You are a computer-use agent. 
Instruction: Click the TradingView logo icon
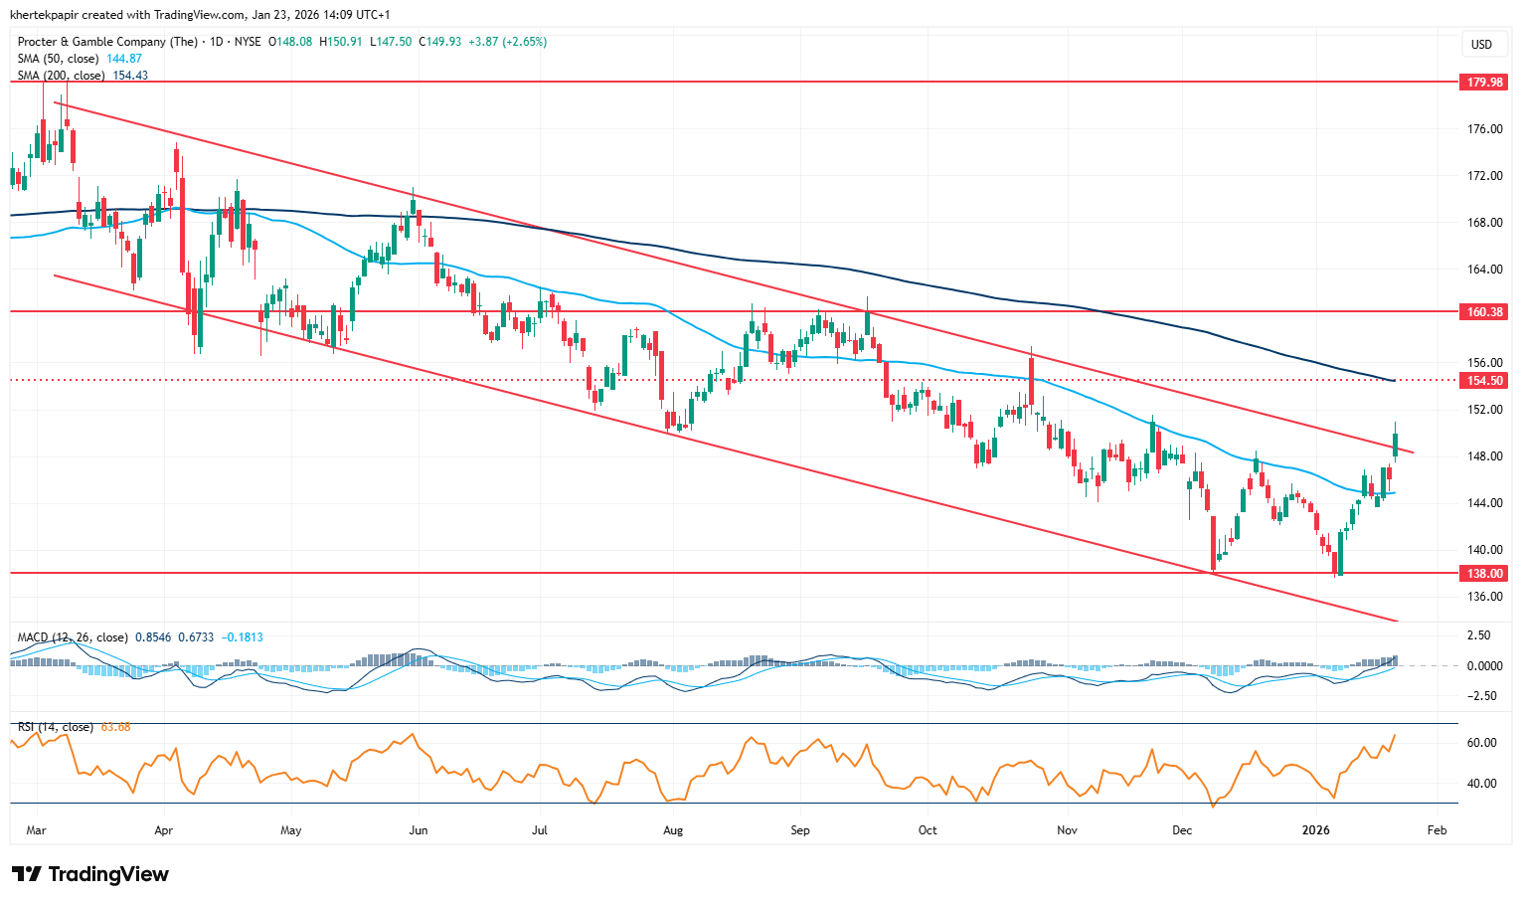[27, 874]
